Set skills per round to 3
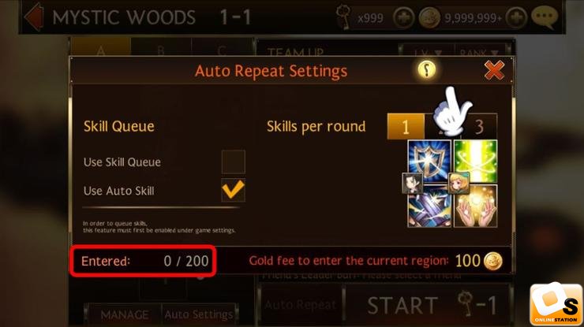 click(x=479, y=127)
